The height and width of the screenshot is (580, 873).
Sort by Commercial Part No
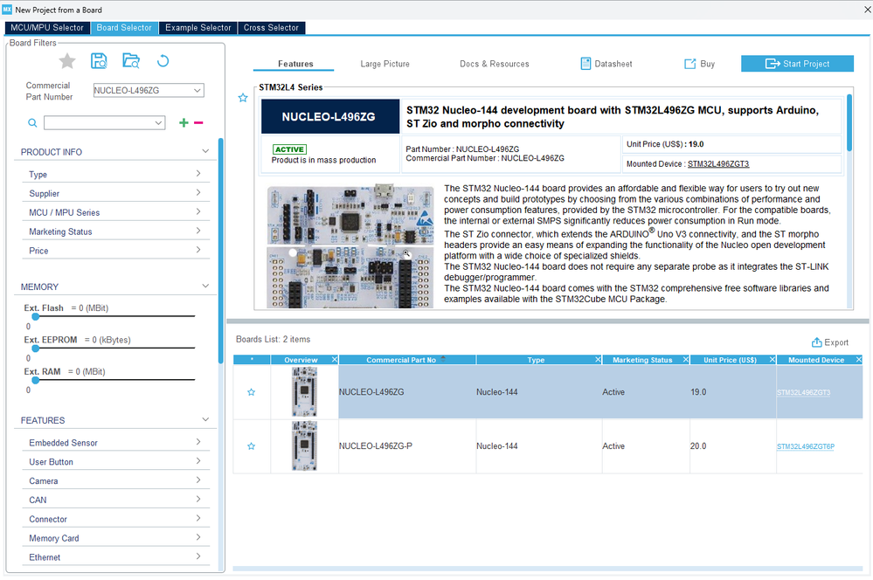[407, 360]
